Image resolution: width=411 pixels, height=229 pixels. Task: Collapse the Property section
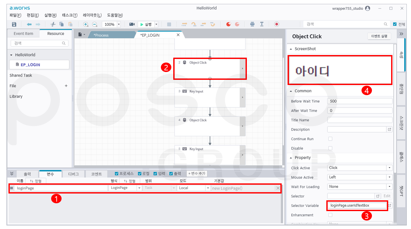coord(291,158)
